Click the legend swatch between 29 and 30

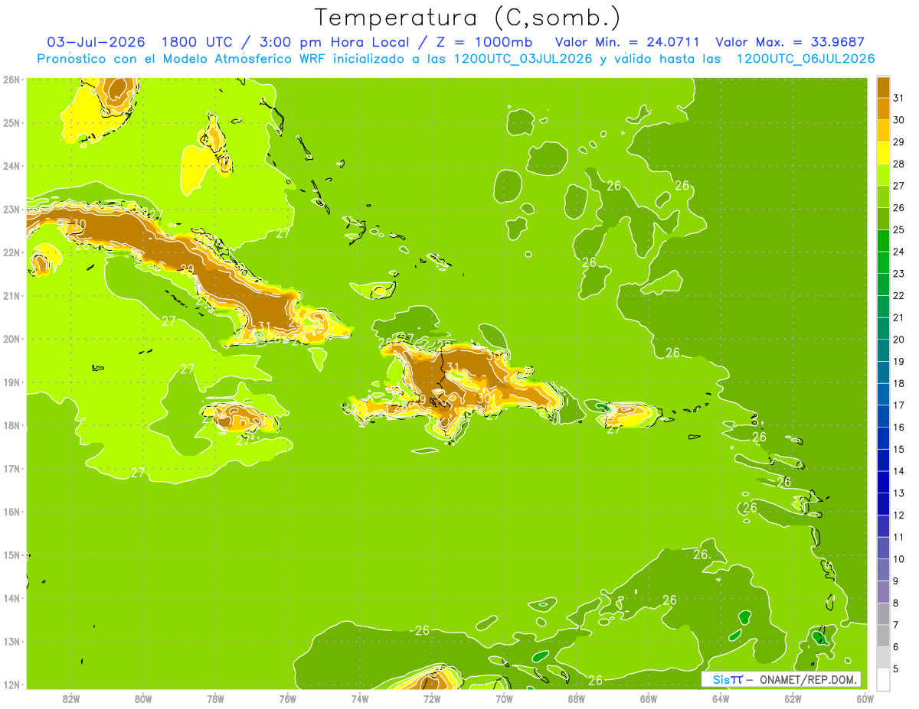pyautogui.click(x=883, y=131)
